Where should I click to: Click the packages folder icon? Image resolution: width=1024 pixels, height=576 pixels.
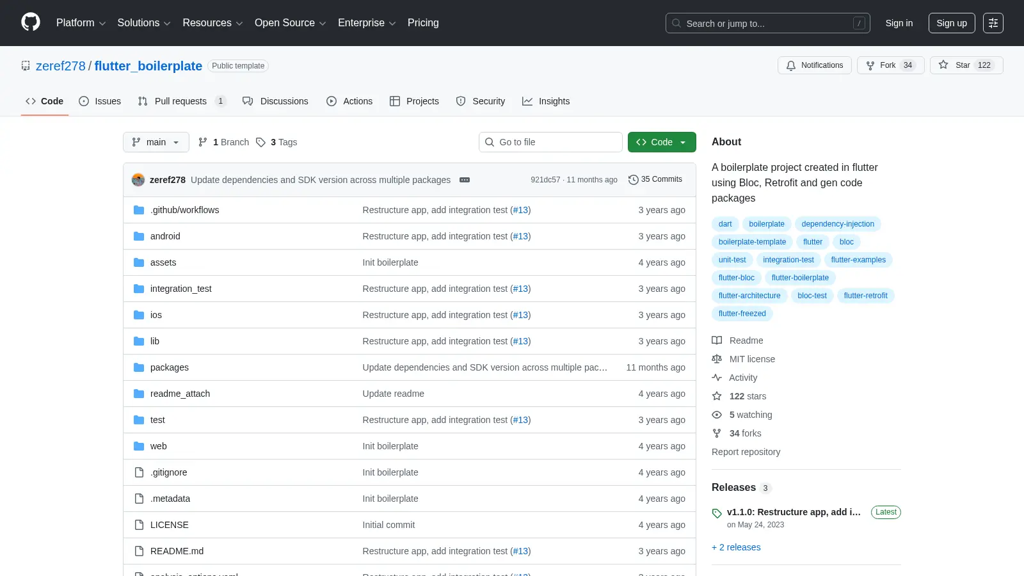coord(139,367)
